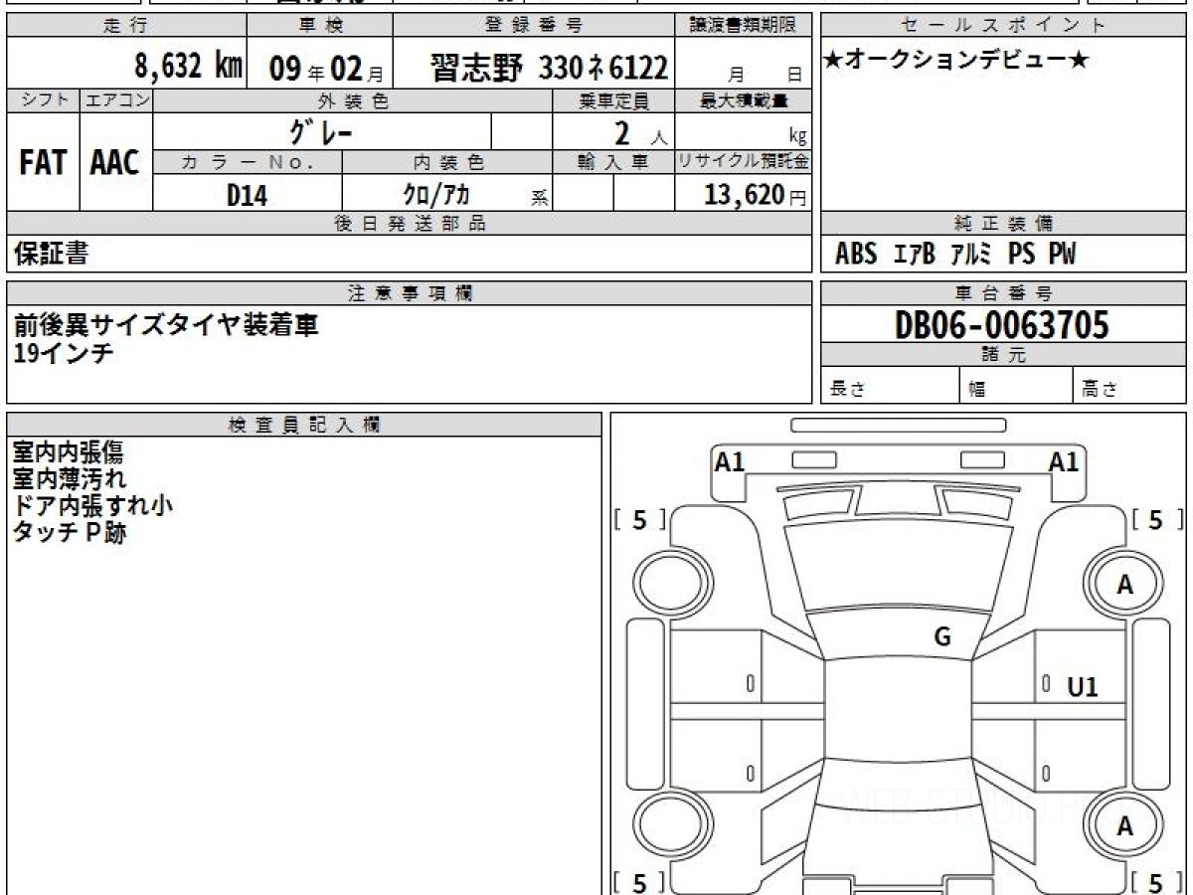Select the recycle deposit 13,620円
1193x895 pixels.
(x=755, y=195)
